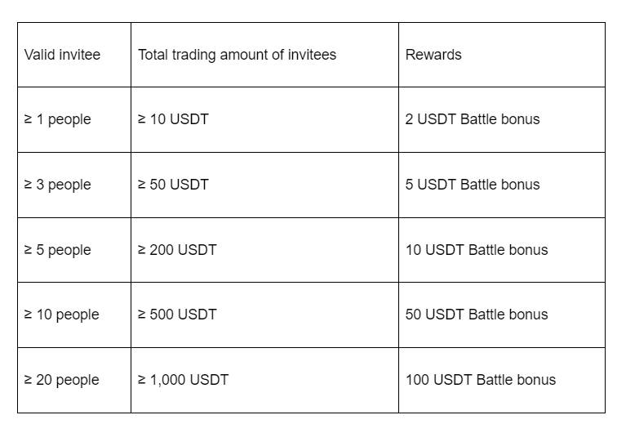The height and width of the screenshot is (424, 626).
Task: Select '10 USDT Battle bonus' reward
Action: tap(477, 250)
